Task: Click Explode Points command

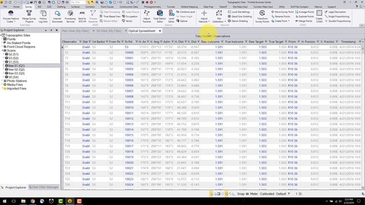Action: (305, 17)
